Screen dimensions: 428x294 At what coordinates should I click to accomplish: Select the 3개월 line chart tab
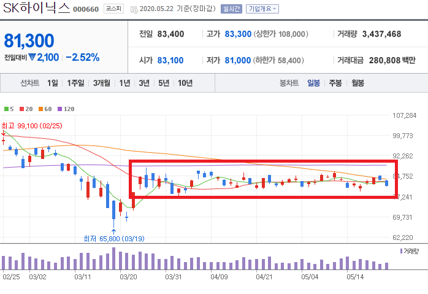[x=102, y=83]
